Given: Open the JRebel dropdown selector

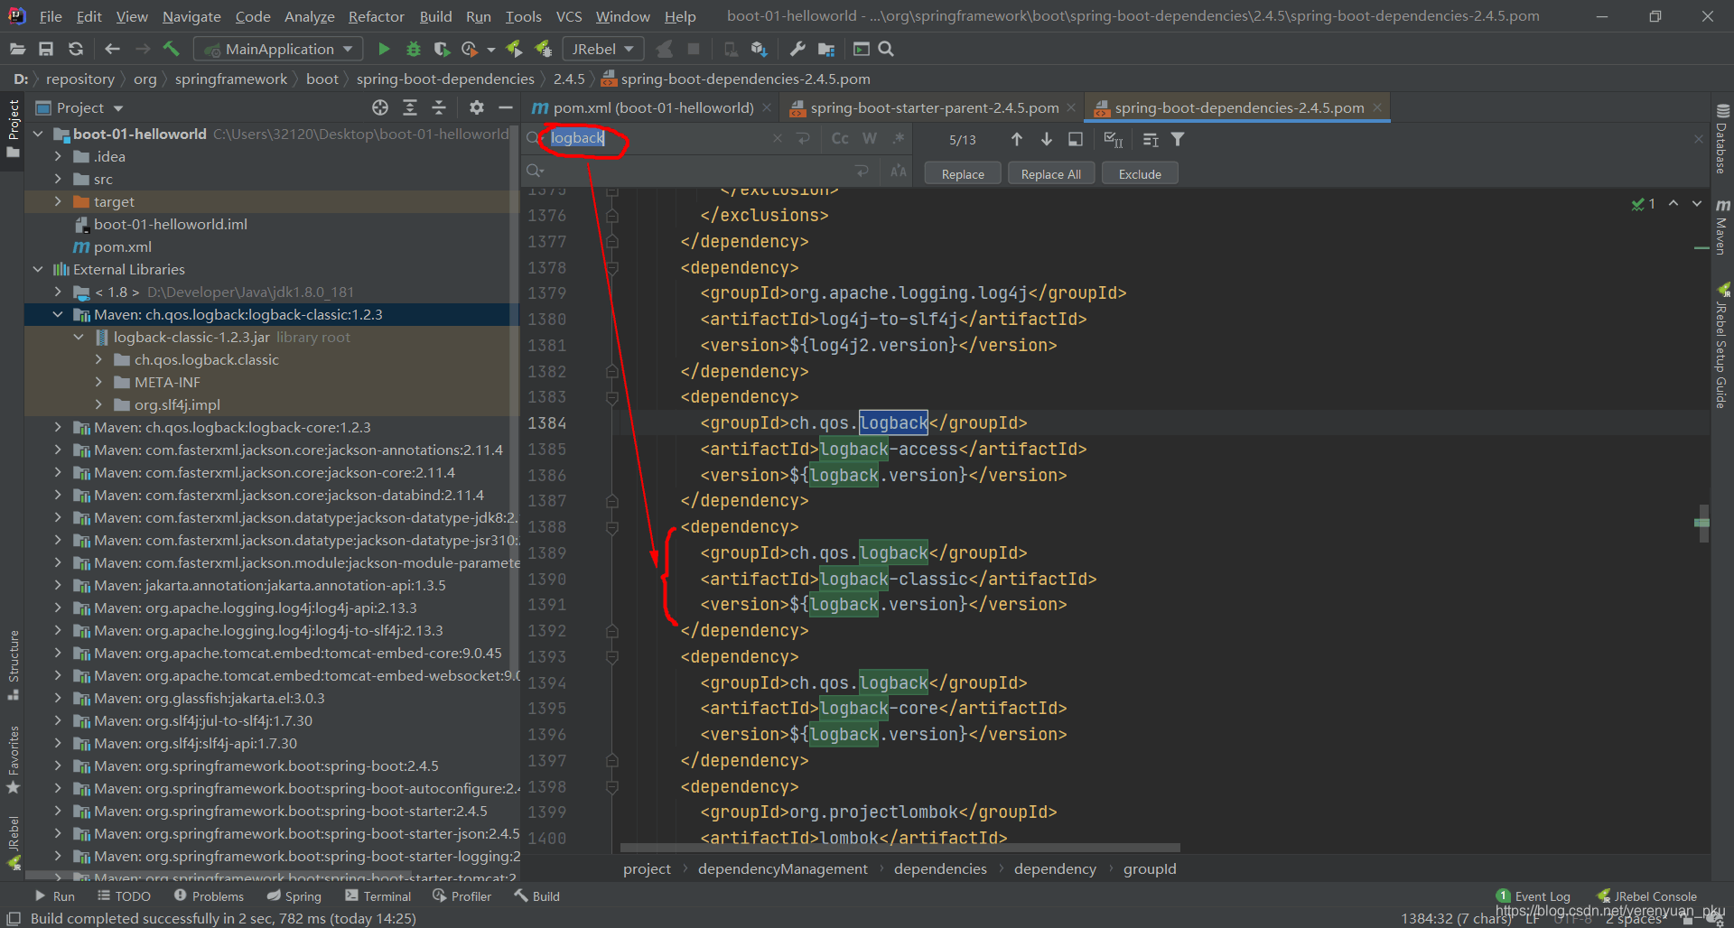Looking at the screenshot, I should (x=602, y=49).
